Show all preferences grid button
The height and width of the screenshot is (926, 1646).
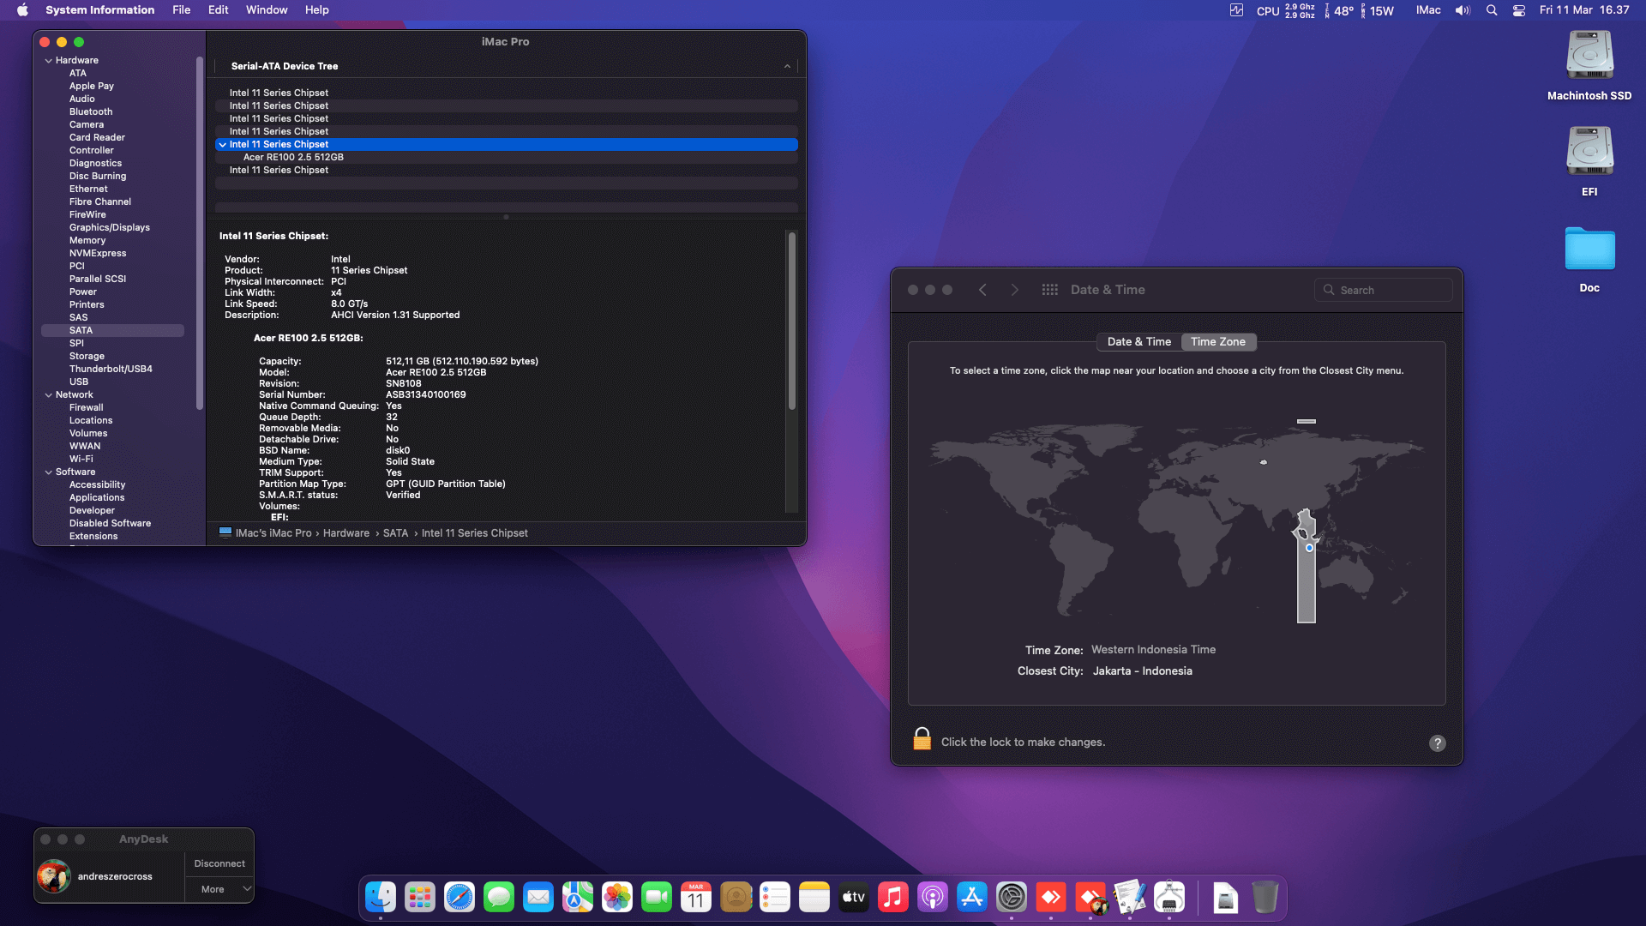pyautogui.click(x=1049, y=290)
